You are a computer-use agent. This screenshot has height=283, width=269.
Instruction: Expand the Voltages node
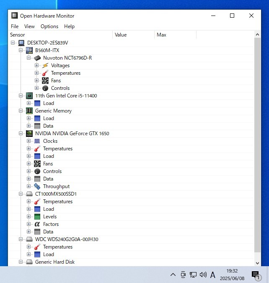click(36, 66)
